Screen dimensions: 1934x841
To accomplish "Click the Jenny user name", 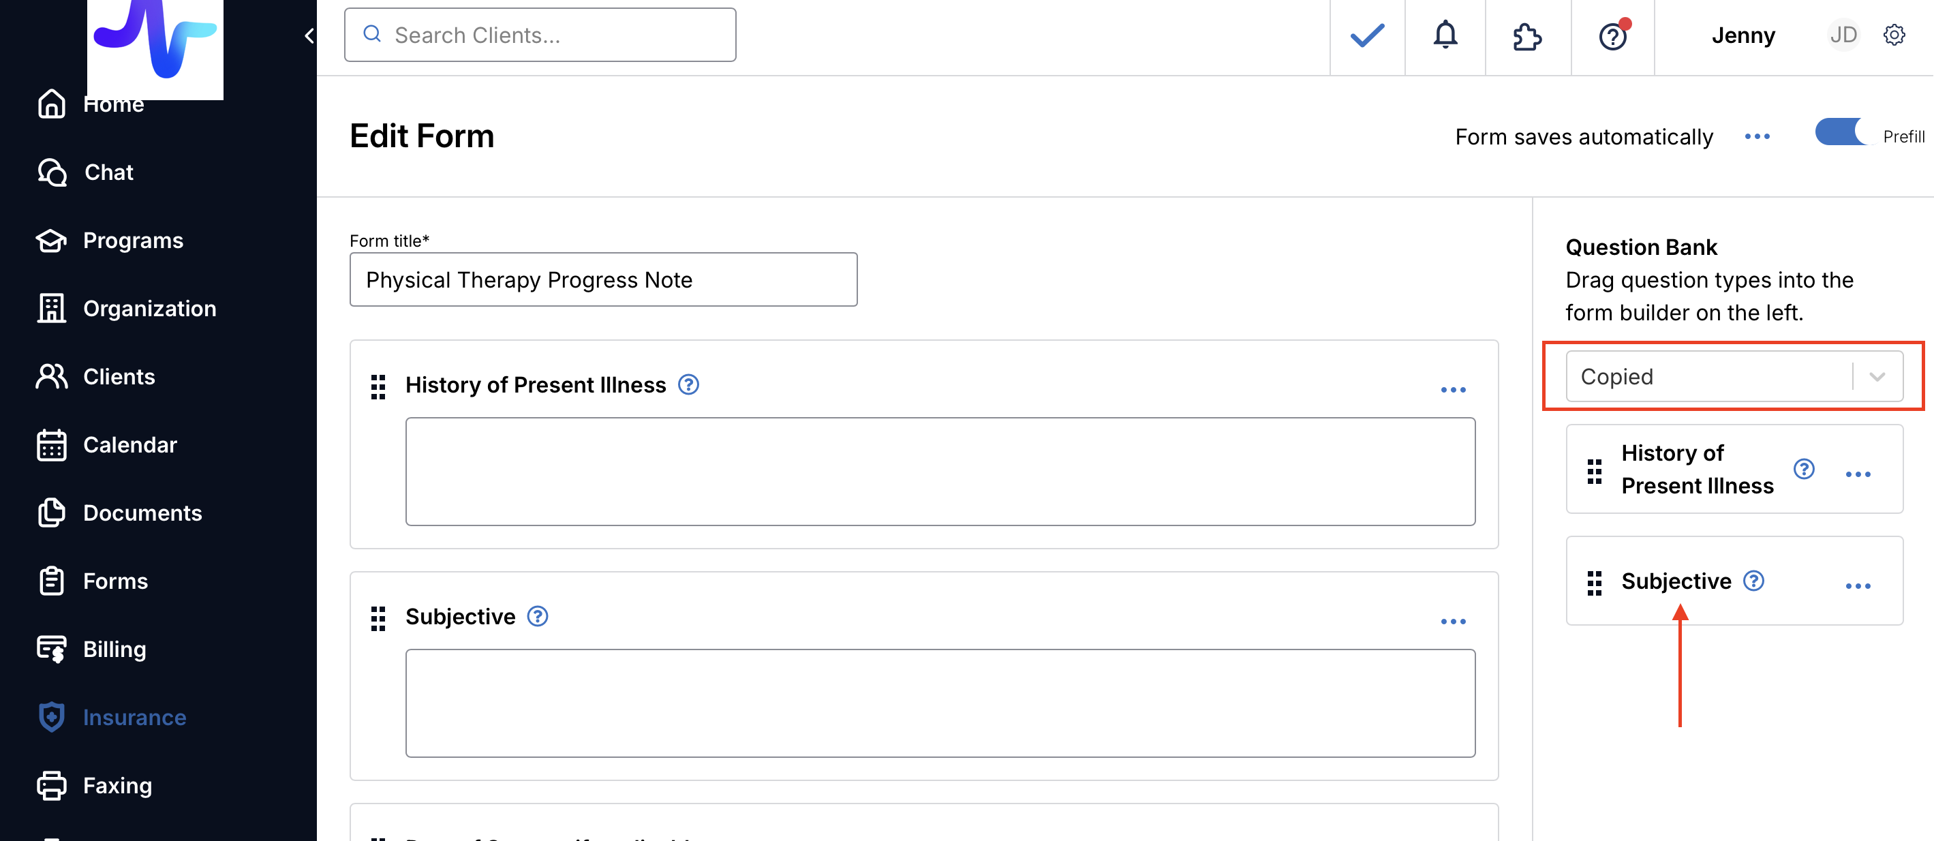I will pos(1743,35).
